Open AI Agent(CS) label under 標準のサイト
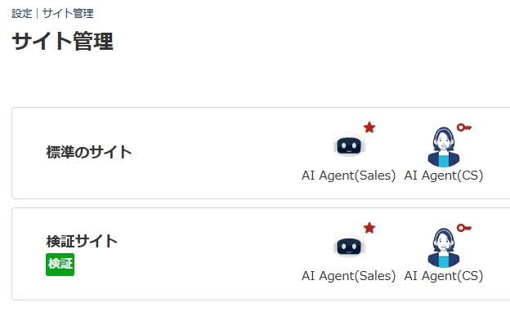 click(444, 176)
